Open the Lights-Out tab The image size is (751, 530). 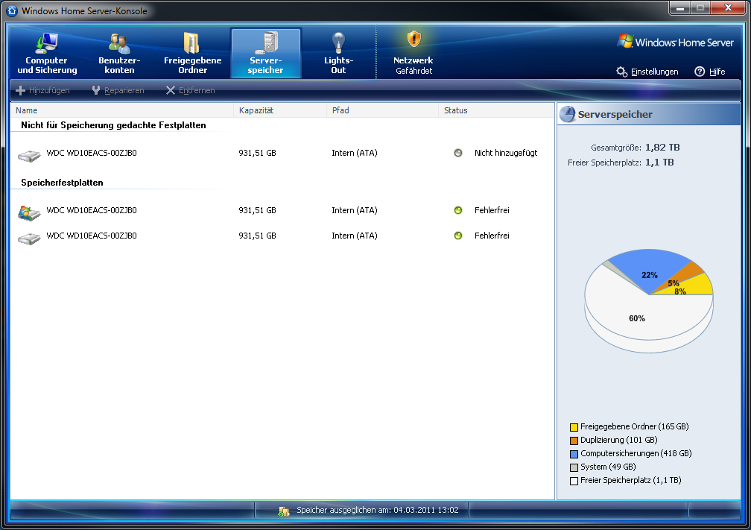[x=338, y=53]
